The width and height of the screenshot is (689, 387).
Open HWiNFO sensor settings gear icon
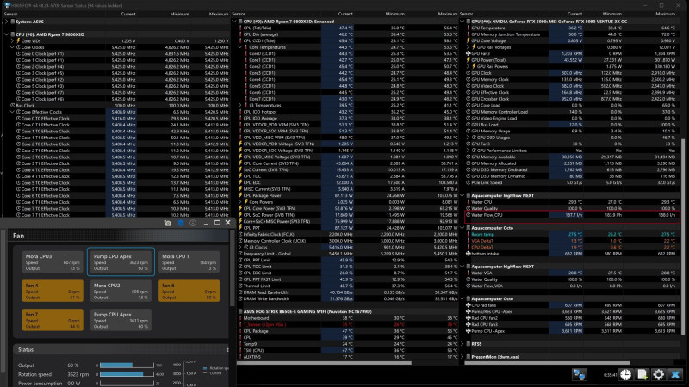[658, 374]
